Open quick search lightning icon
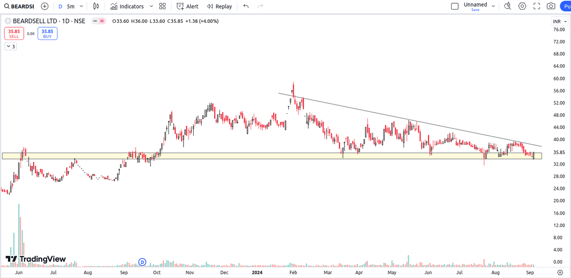Viewport: 571px width, 278px height. (508, 6)
